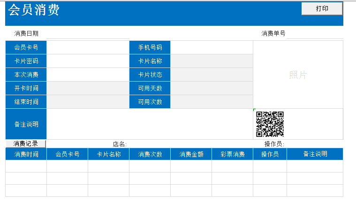Viewport: 356px width, 210px height.
Task: Click the QR code image
Action: coord(270,124)
